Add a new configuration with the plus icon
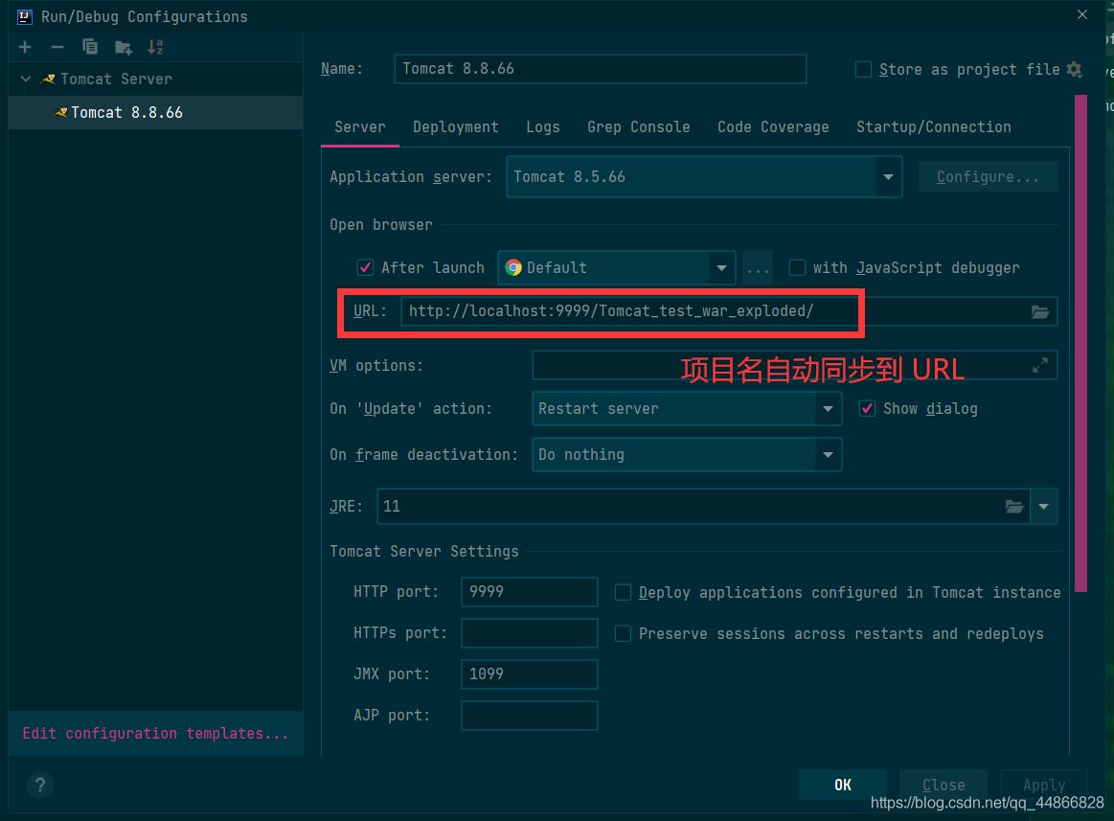Viewport: 1114px width, 821px height. click(25, 47)
